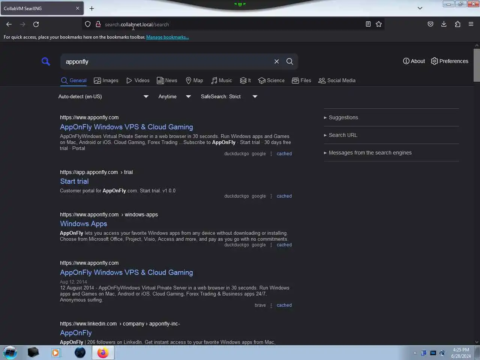Screen dimensions: 480x360
Task: Switch to the Files category
Action: pos(301,81)
